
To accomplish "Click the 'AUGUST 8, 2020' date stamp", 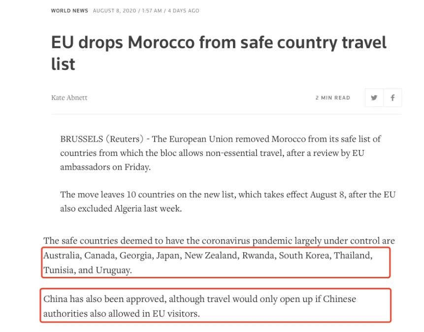I will tap(114, 11).
